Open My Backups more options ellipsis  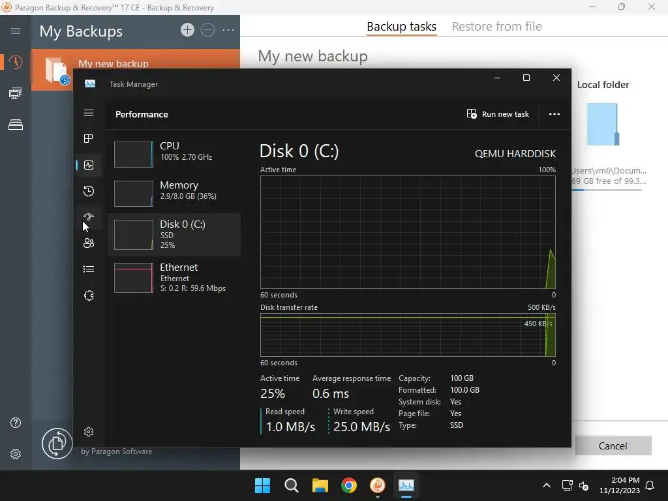[228, 30]
